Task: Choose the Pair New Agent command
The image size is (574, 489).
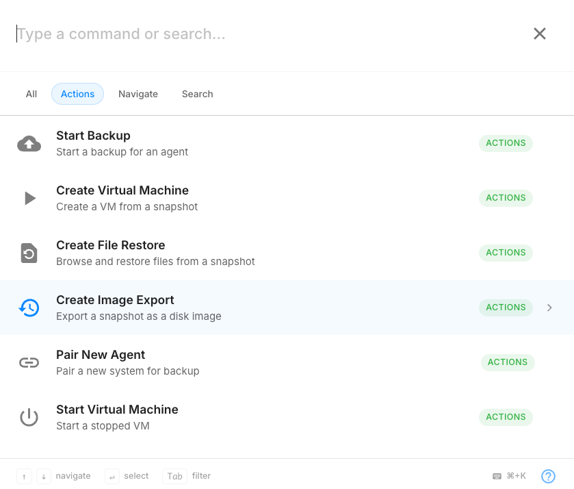Action: pos(101,355)
